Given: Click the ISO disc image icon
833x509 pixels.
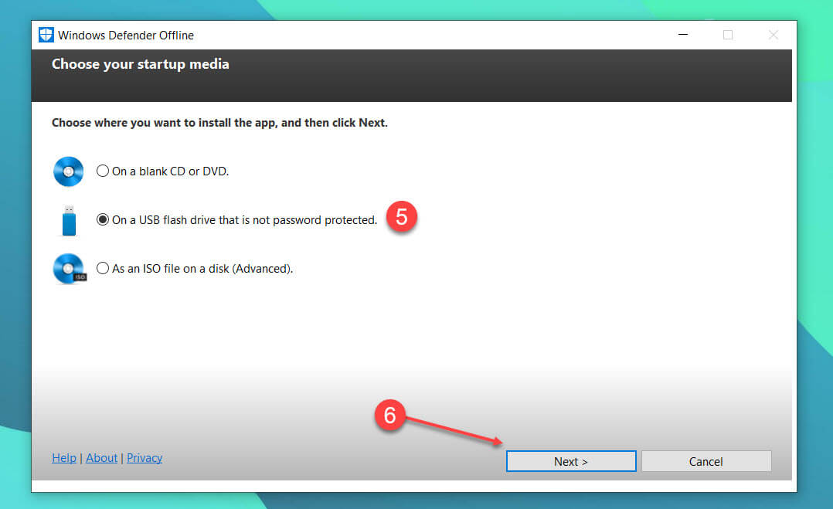Looking at the screenshot, I should pyautogui.click(x=69, y=269).
